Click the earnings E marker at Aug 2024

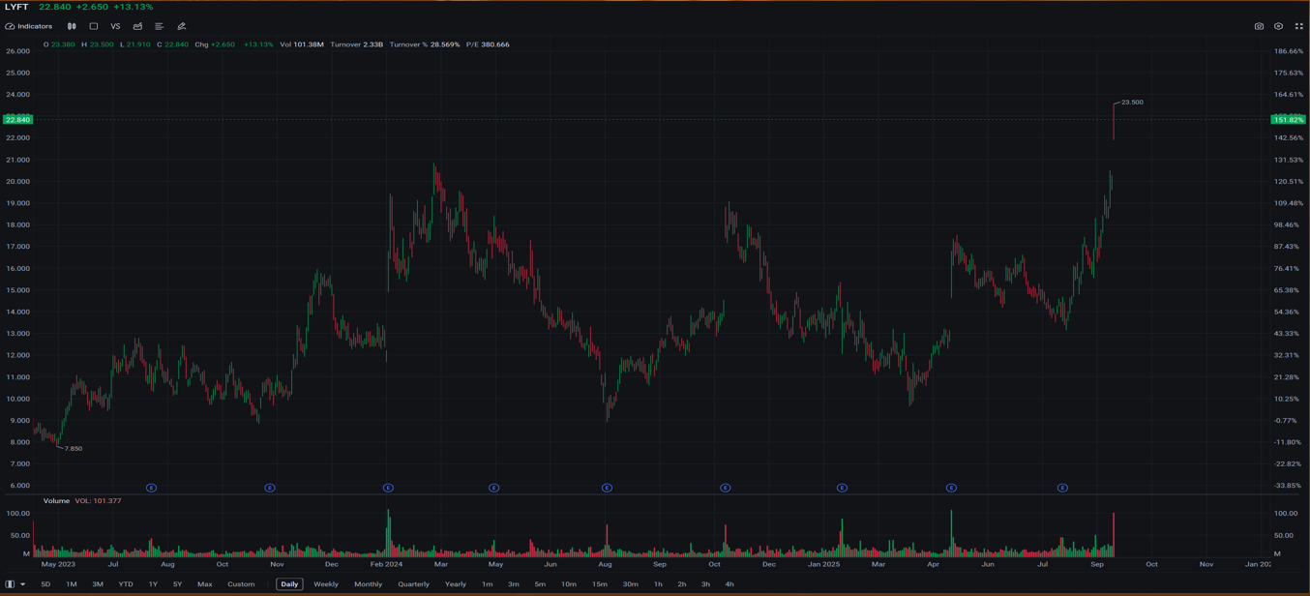tap(607, 488)
